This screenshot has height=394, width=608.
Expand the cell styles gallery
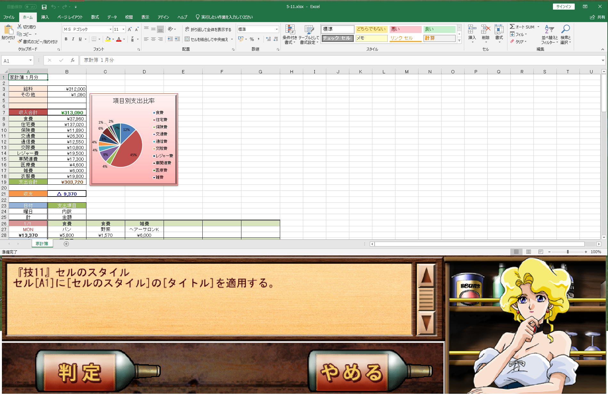tap(459, 41)
